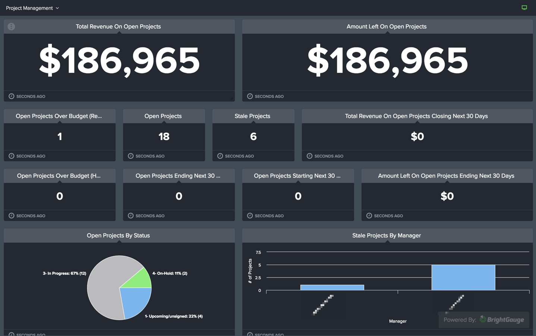Screen dimensions: 536x336
Task: Click the green presentation mode monitor icon
Action: coord(524,7)
